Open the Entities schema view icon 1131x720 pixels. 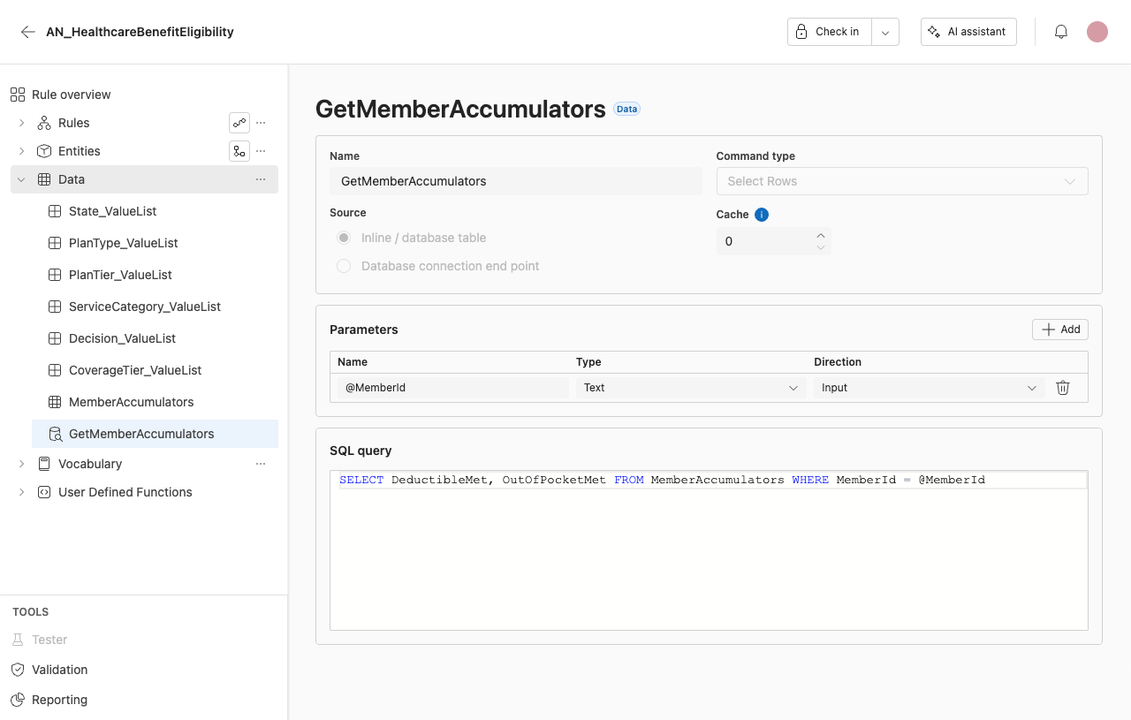click(239, 151)
